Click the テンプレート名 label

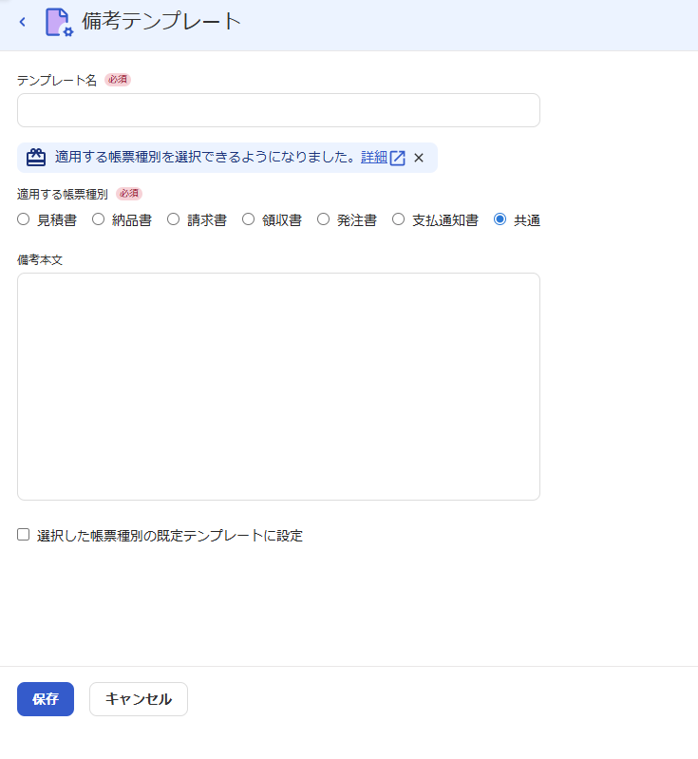[57, 81]
